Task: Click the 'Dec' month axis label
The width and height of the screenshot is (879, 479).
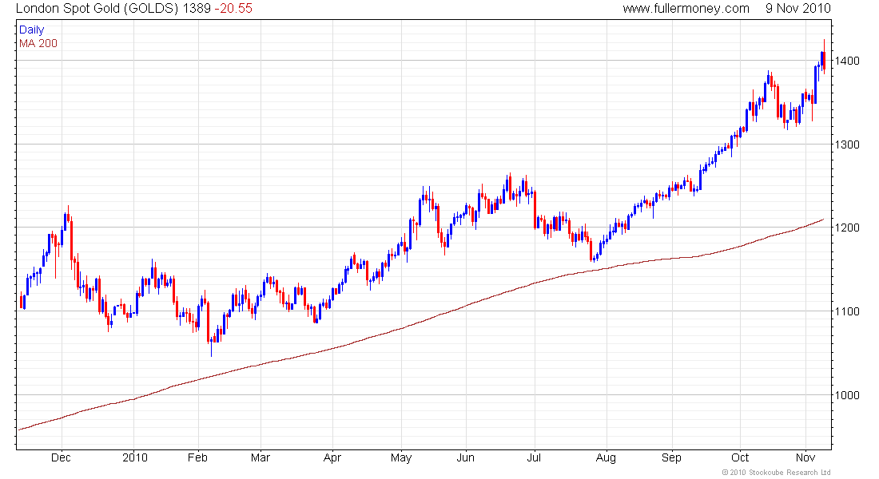Action: point(61,457)
